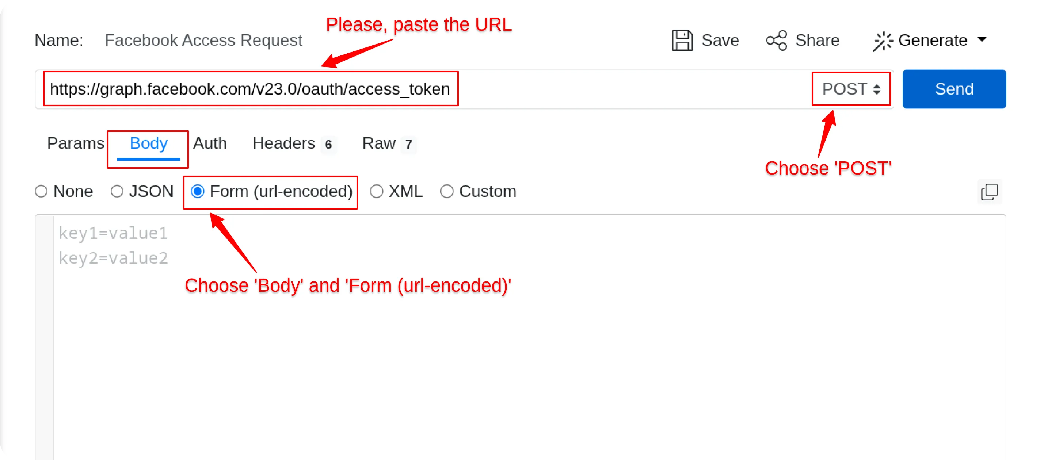Click the Save floppy disk icon
Viewport: 1044px width, 460px height.
pos(682,40)
